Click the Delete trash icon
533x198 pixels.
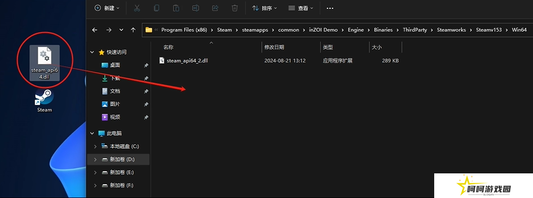point(235,8)
